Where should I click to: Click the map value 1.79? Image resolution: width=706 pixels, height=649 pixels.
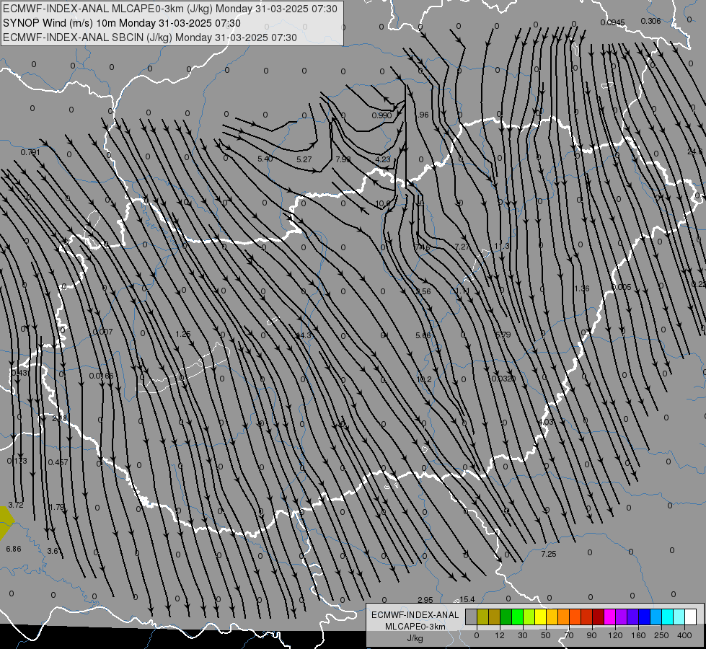coord(57,507)
